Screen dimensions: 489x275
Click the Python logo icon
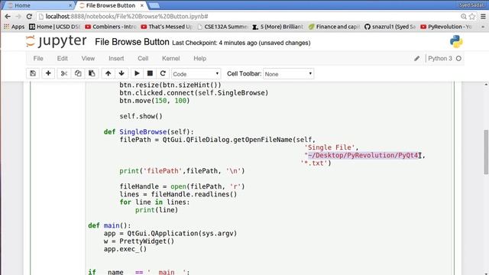click(x=456, y=42)
